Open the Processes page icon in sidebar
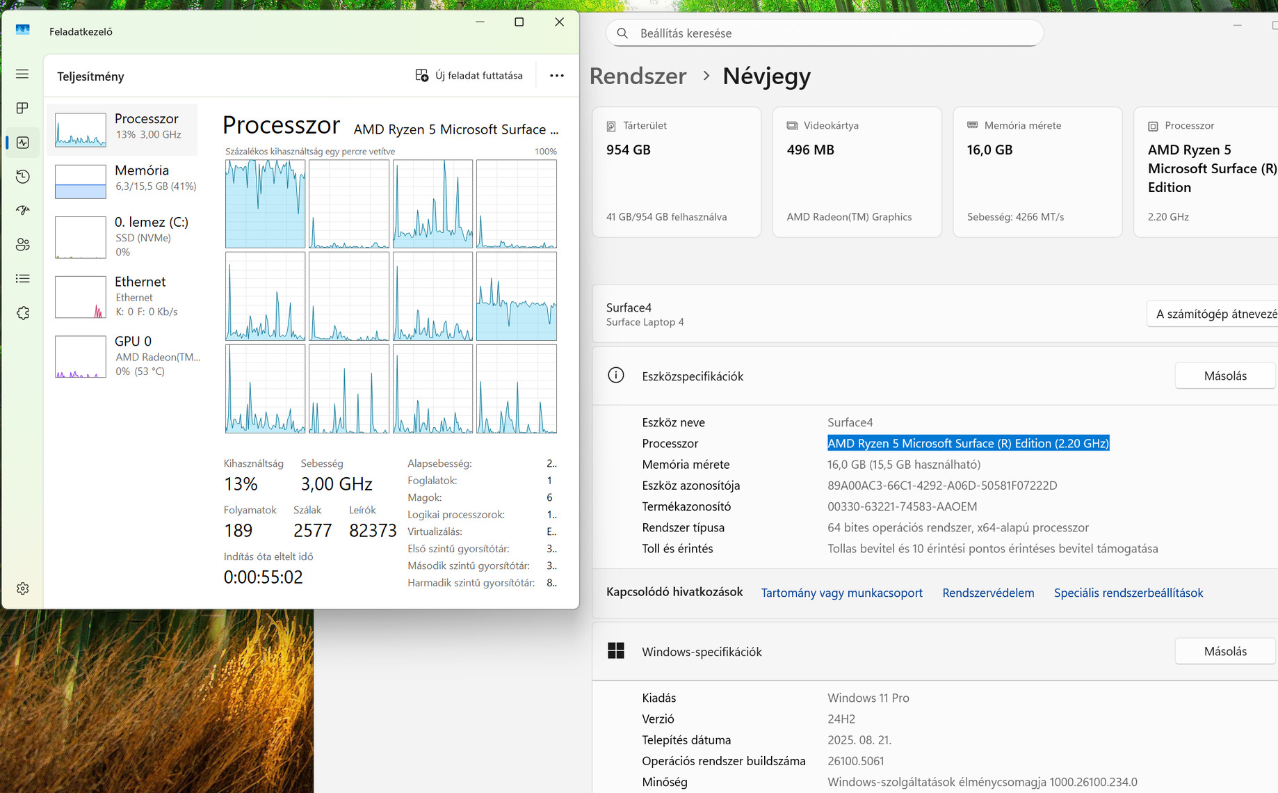Image resolution: width=1278 pixels, height=793 pixels. tap(22, 108)
